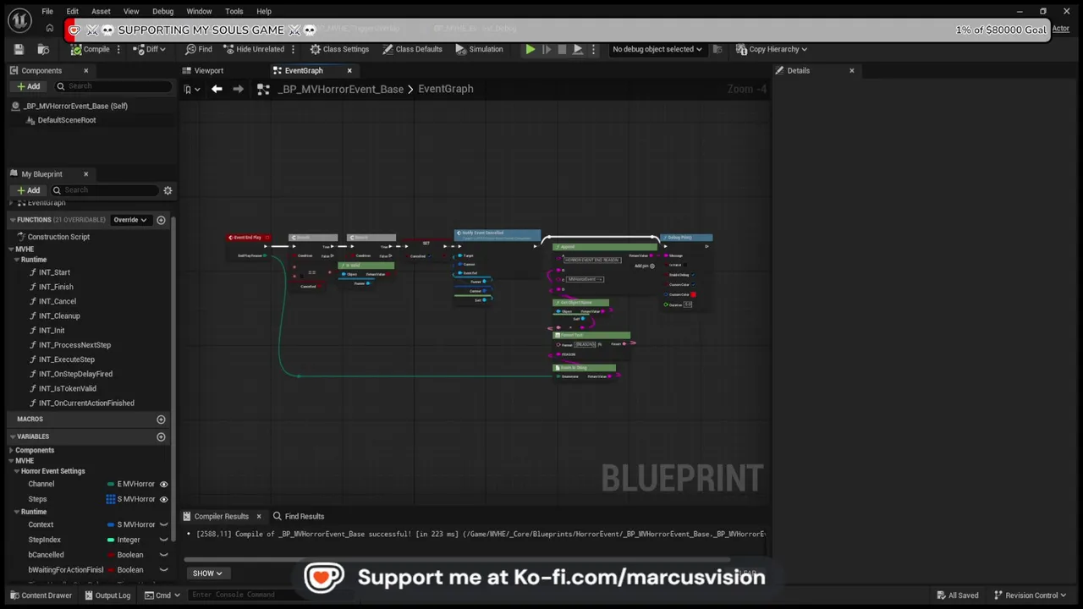Toggle visibility eye for Channel variable
Viewport: 1083px width, 609px height.
pyautogui.click(x=163, y=484)
